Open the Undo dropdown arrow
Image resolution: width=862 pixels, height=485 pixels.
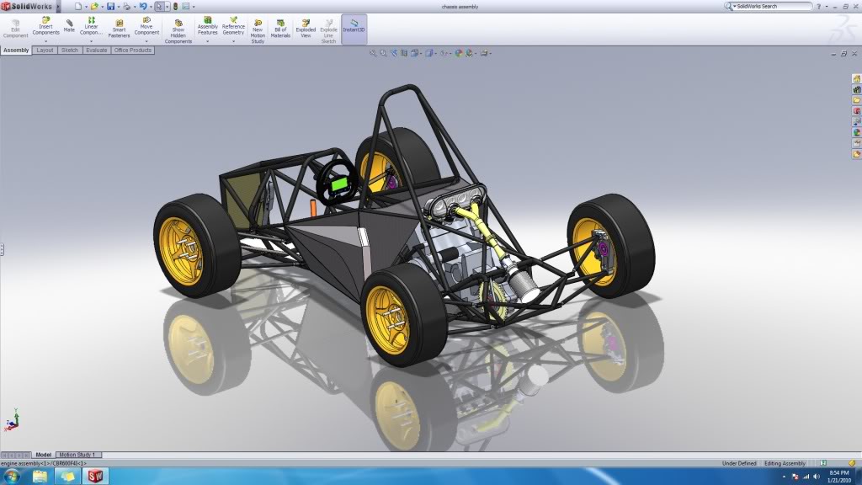pos(151,7)
